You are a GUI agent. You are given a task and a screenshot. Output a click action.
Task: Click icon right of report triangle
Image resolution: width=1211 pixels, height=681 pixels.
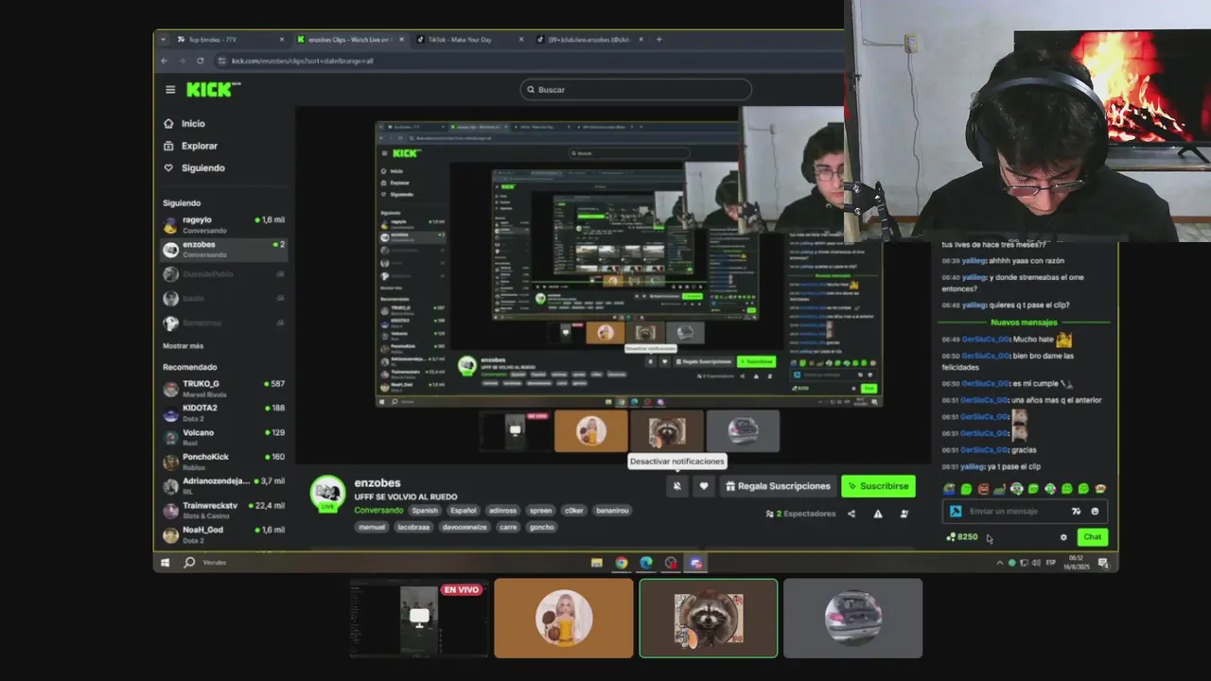tap(904, 514)
